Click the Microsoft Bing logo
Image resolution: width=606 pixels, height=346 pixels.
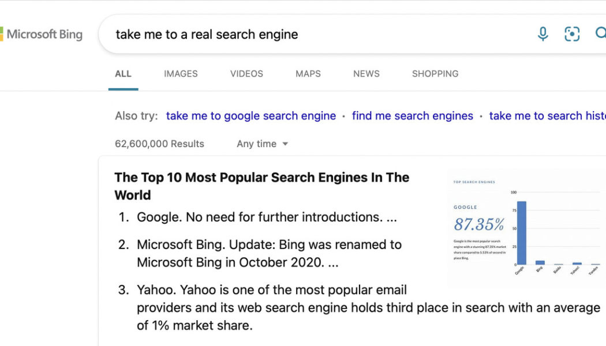pyautogui.click(x=40, y=34)
